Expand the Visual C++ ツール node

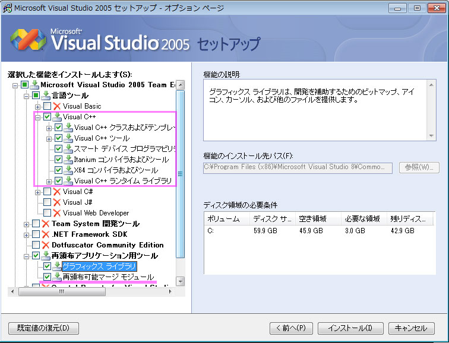point(49,139)
